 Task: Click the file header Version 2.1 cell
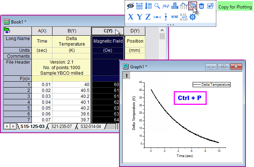point(61,67)
